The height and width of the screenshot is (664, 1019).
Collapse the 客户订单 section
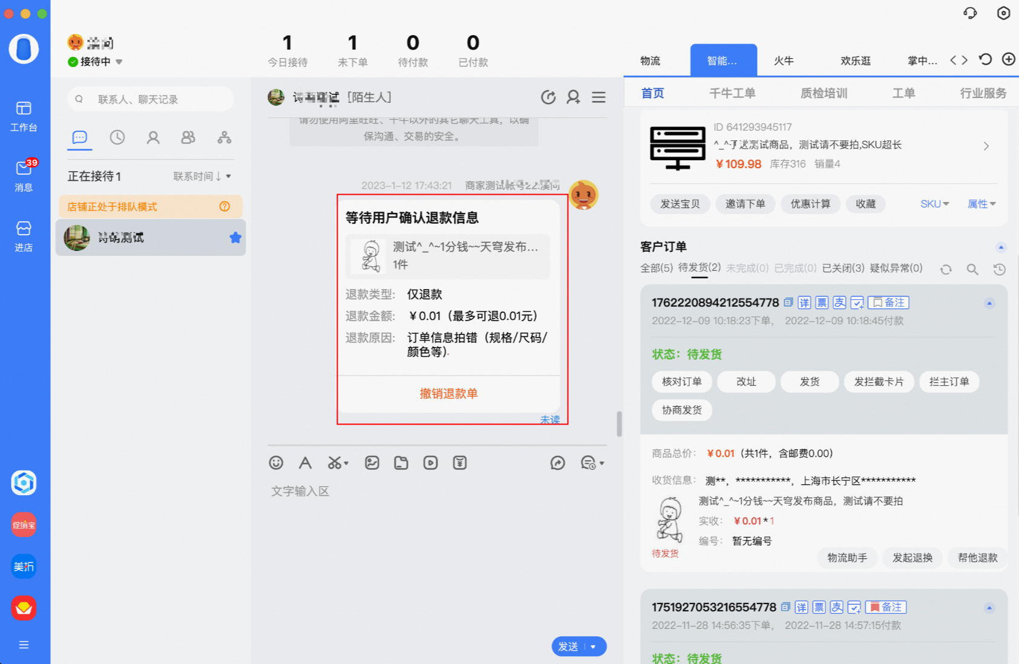[x=1001, y=247]
